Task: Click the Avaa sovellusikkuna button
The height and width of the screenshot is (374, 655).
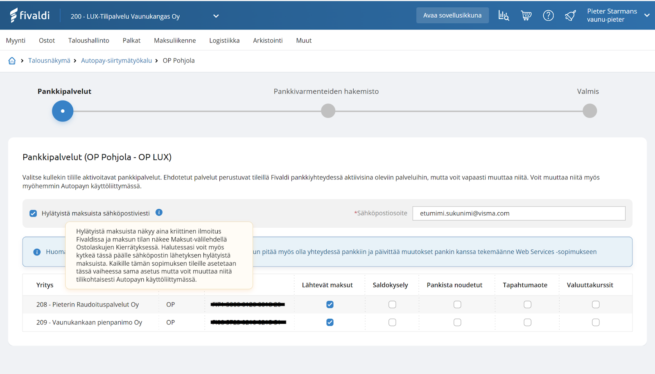Action: (452, 16)
